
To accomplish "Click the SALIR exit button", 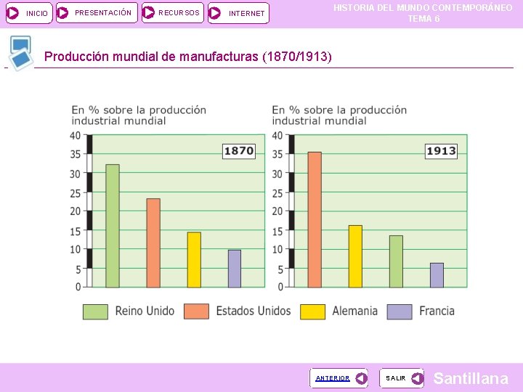I will point(402,378).
